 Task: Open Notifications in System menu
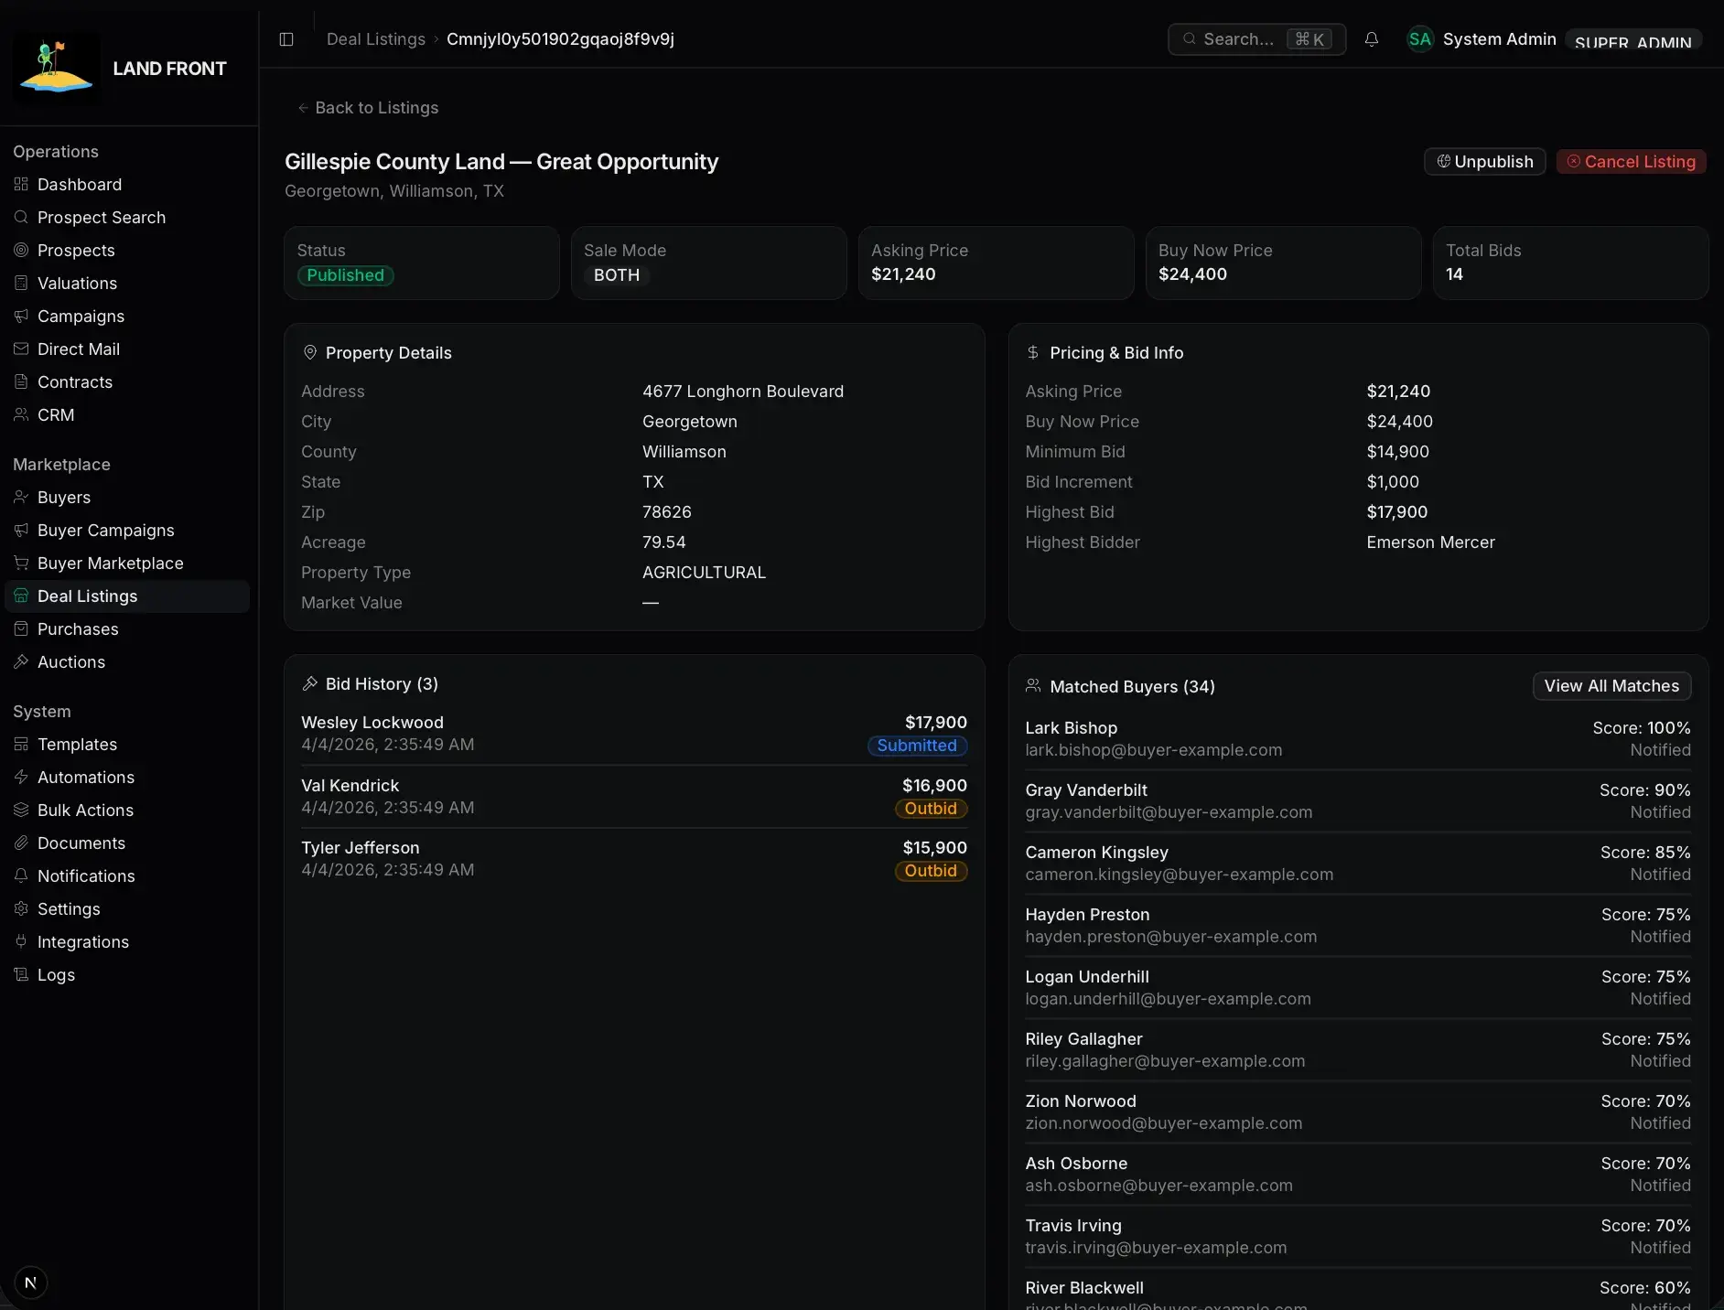pyautogui.click(x=127, y=875)
